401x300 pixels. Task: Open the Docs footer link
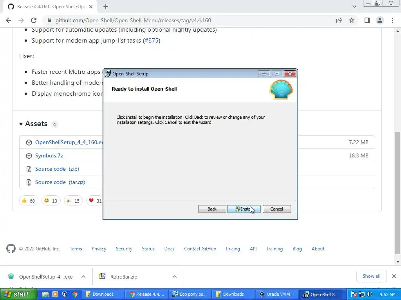pyautogui.click(x=169, y=249)
